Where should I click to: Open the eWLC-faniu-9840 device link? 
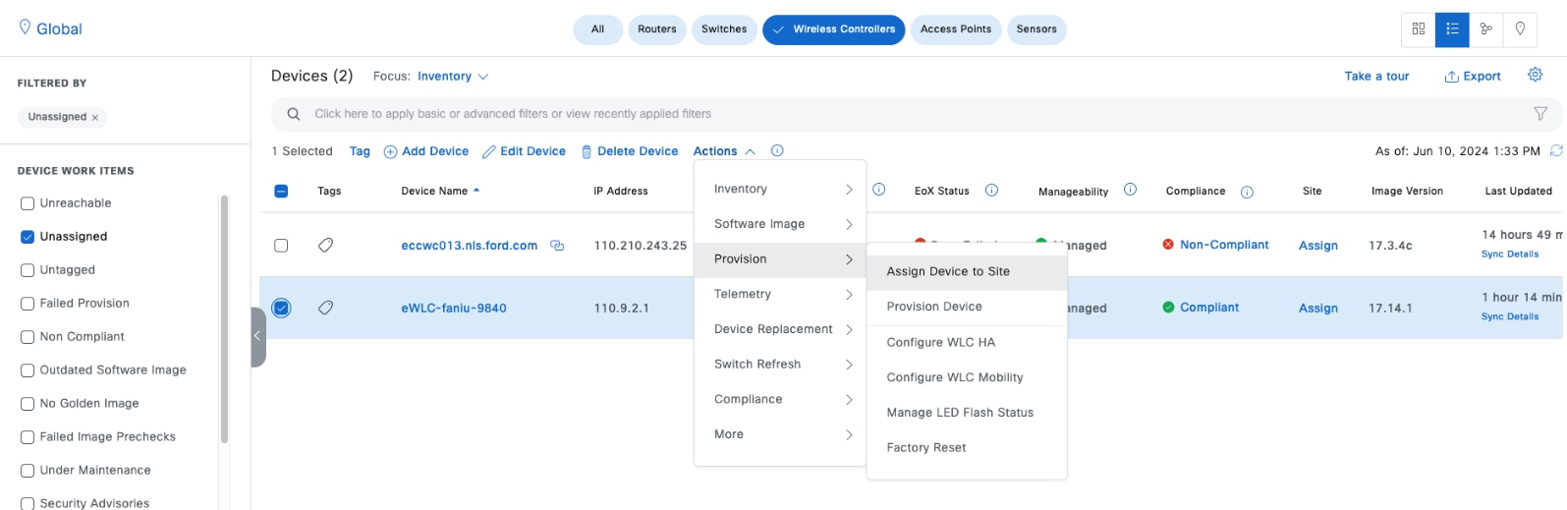click(x=453, y=308)
